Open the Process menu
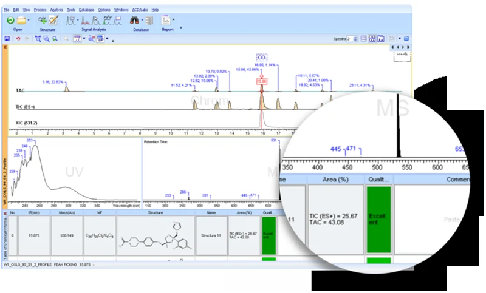The width and height of the screenshot is (486, 293). point(40,10)
